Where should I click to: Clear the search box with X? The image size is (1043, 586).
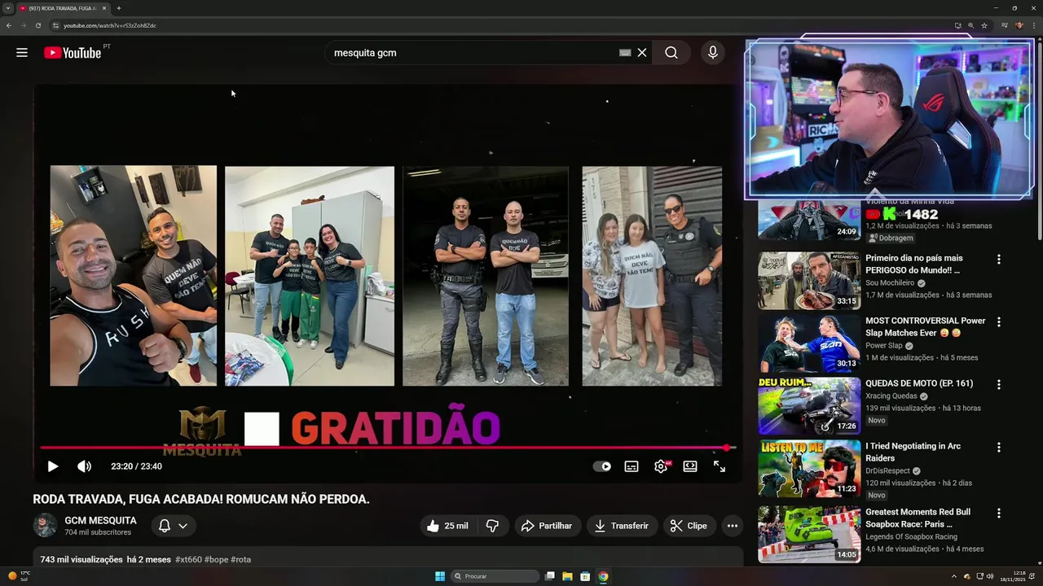pyautogui.click(x=642, y=53)
